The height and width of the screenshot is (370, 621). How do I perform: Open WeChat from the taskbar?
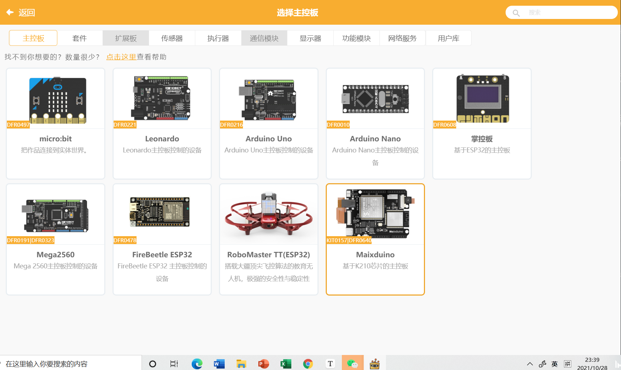coord(353,364)
